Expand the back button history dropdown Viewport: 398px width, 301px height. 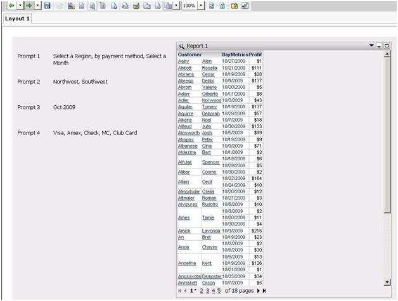pyautogui.click(x=20, y=5)
